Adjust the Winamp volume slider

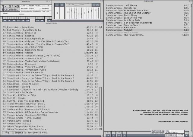click(x=27, y=11)
